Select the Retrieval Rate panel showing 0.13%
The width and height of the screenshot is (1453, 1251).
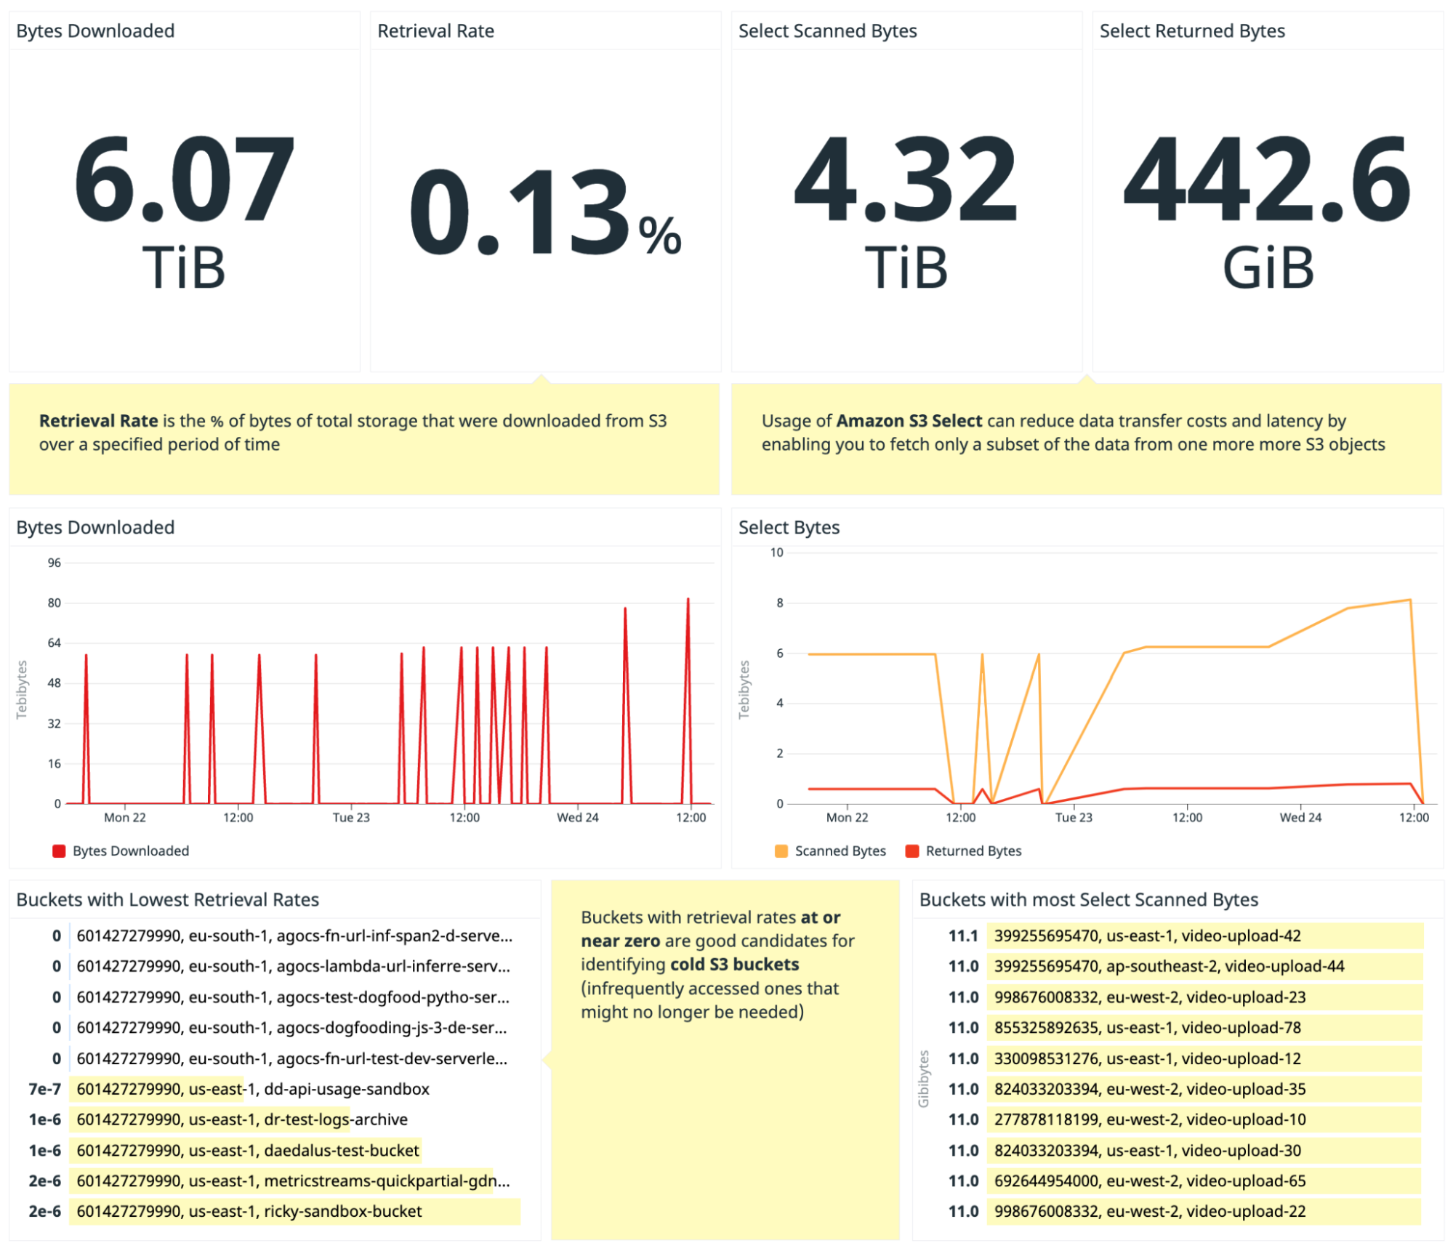coord(544,204)
